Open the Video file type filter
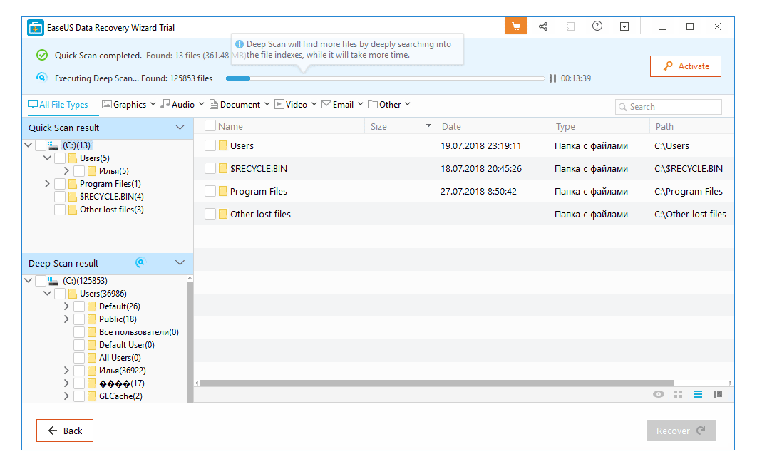Screen dimensions: 757x474 tap(296, 105)
